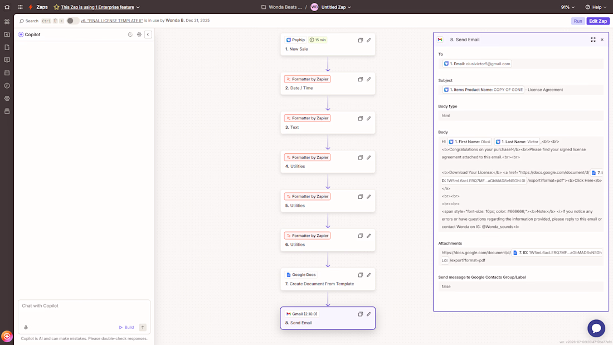The width and height of the screenshot is (613, 345).
Task: Open the apps grid launcher
Action: coord(20,7)
